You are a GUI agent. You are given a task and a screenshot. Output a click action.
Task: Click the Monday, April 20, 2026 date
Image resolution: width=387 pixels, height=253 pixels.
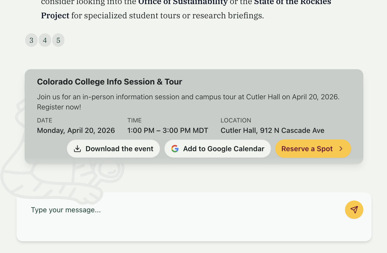(76, 130)
